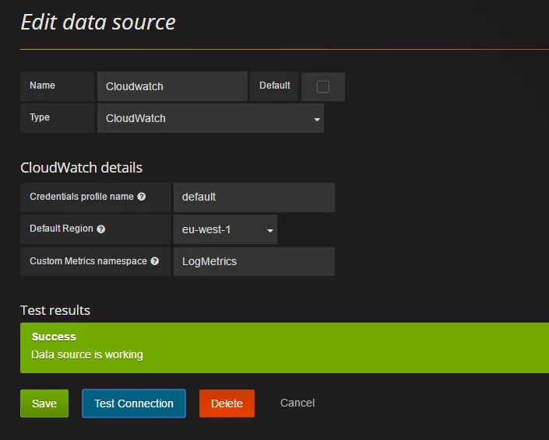Click the Credentials profile name input field

pyautogui.click(x=254, y=197)
